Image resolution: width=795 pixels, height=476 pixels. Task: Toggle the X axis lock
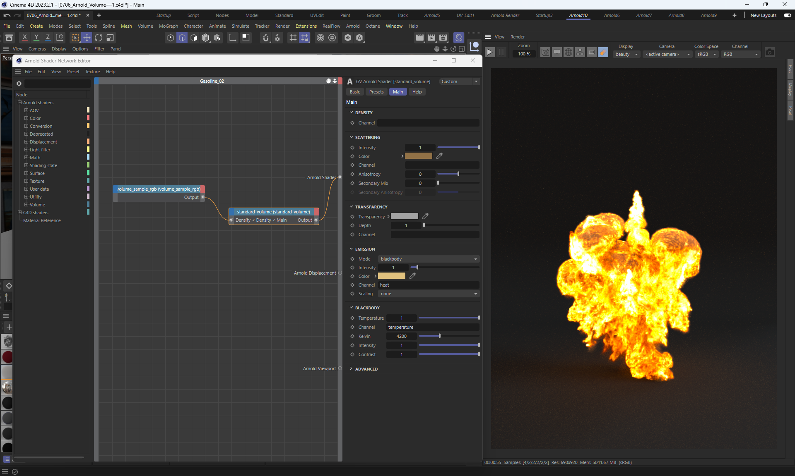[25, 38]
